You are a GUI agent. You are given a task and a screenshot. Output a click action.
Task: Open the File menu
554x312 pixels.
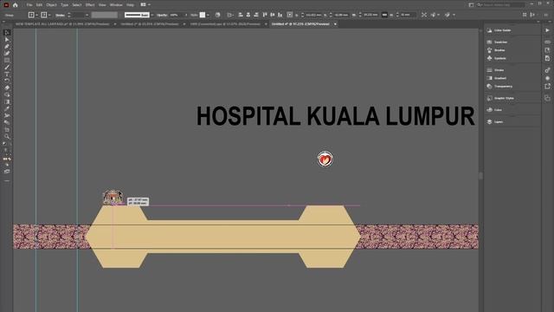coord(29,5)
